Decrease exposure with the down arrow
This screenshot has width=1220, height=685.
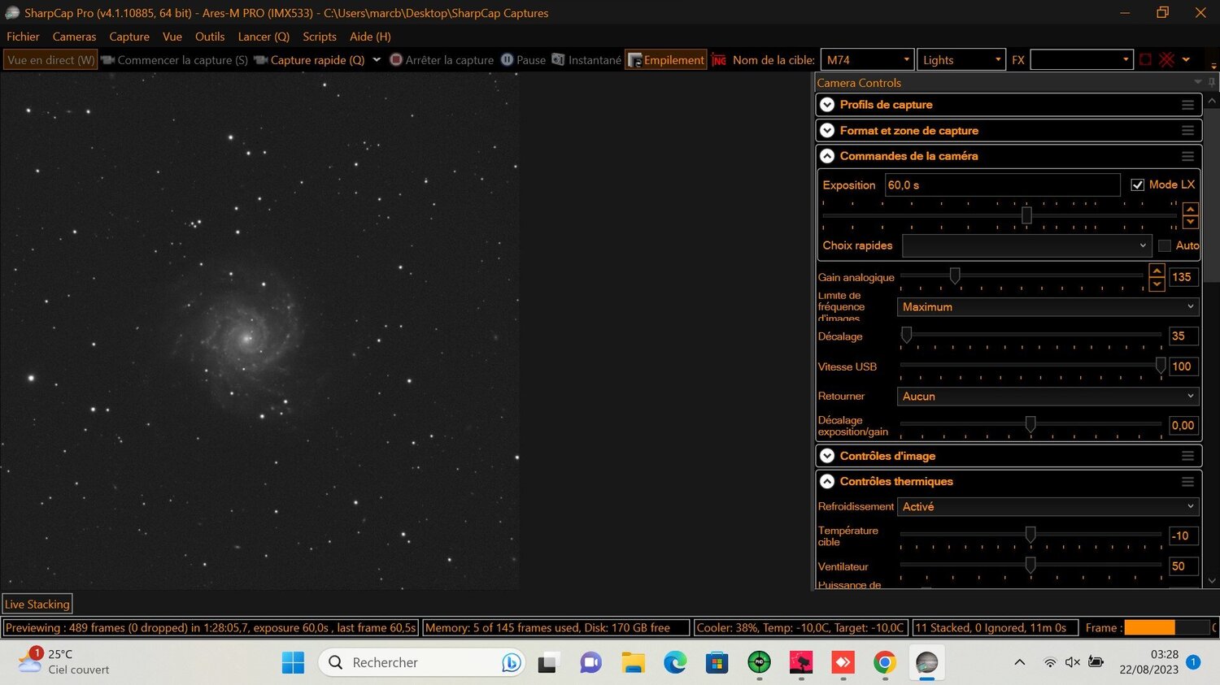[x=1191, y=222]
